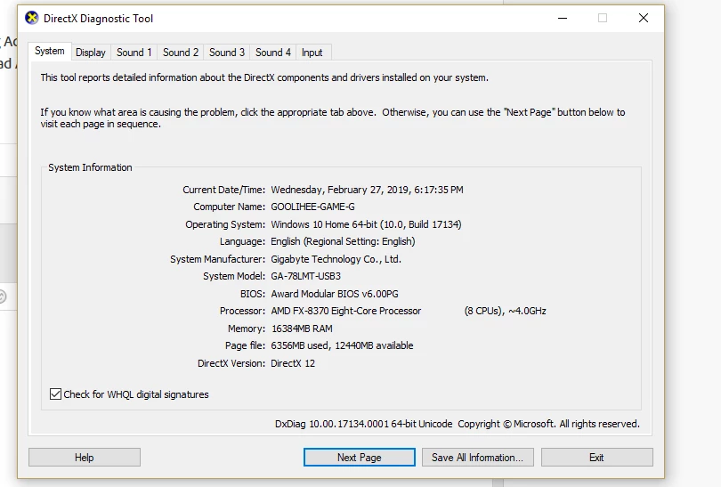Click system model GA-78LMT-USB3
The height and width of the screenshot is (487, 721).
coord(306,276)
